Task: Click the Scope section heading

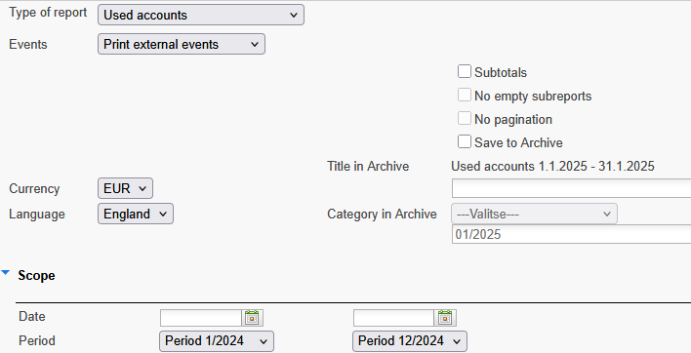Action: pyautogui.click(x=36, y=276)
